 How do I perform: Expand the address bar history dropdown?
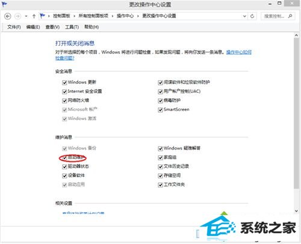244,16
